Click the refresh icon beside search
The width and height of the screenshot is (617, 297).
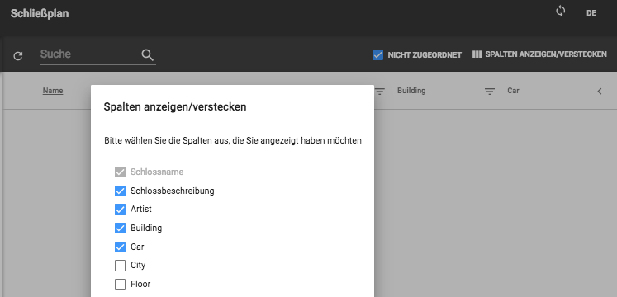pos(18,56)
